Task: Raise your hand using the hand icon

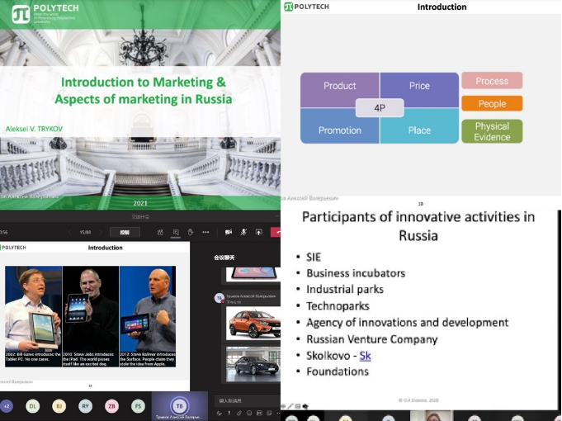Action: click(x=191, y=232)
